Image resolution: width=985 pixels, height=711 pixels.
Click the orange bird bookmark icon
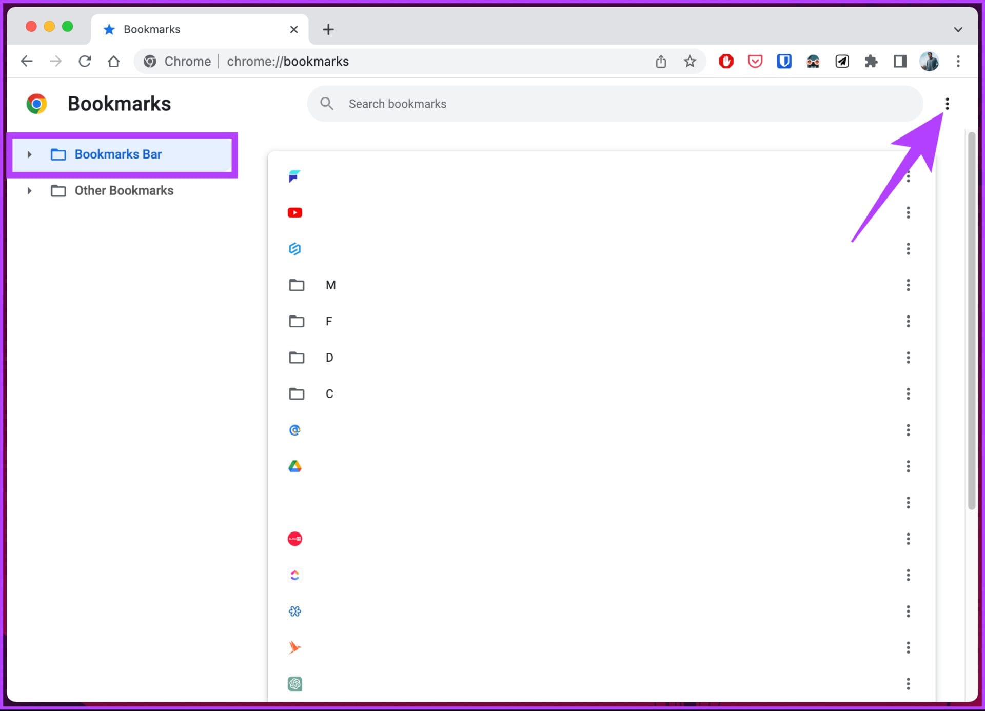tap(294, 647)
